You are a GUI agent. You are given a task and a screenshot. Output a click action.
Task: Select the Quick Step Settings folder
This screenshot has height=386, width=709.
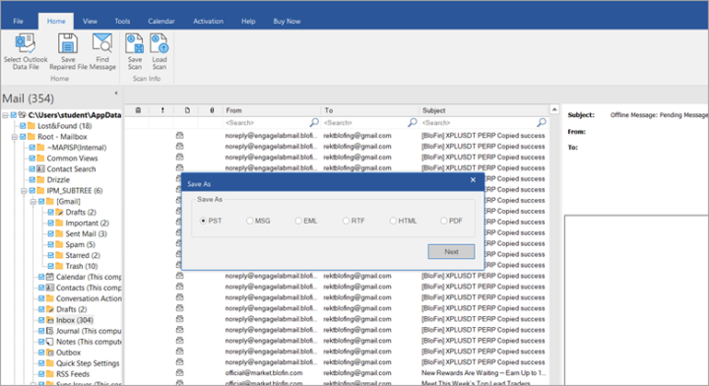click(88, 363)
